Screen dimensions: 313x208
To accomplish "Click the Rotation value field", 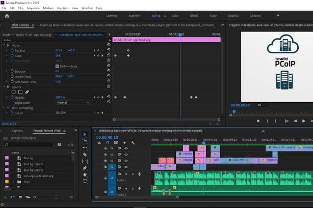I will pos(57,71).
